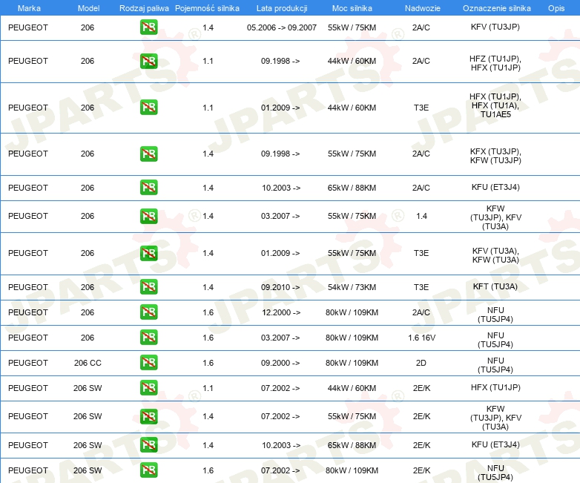Viewport: 580px width, 483px height.
Task: Click the fuel icon in the 206 SW 1.1 row
Action: [x=148, y=387]
